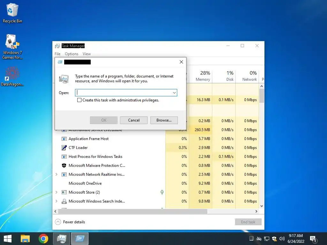This screenshot has width=327, height=245.
Task: Open the Recycle Bin desktop icon
Action: click(12, 13)
